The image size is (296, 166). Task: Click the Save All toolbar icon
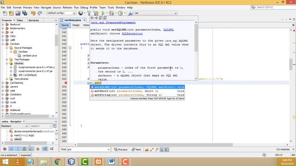pos(25,13)
